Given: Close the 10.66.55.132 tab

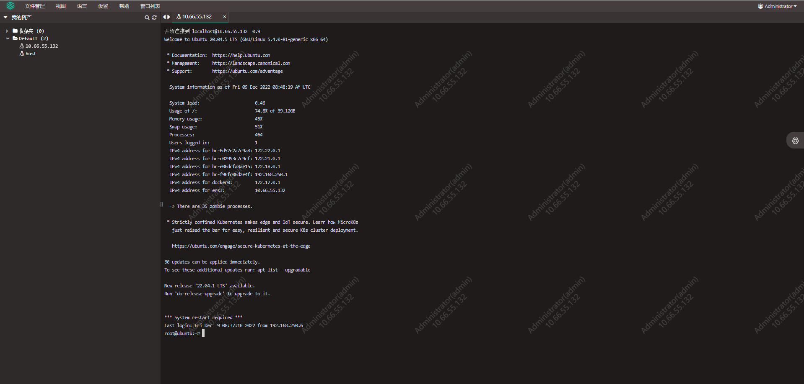Looking at the screenshot, I should tap(225, 17).
